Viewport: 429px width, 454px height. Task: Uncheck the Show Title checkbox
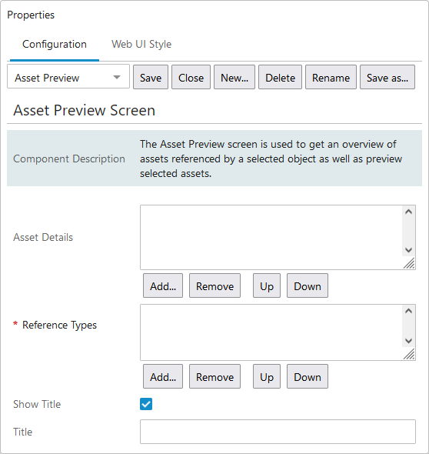point(146,404)
